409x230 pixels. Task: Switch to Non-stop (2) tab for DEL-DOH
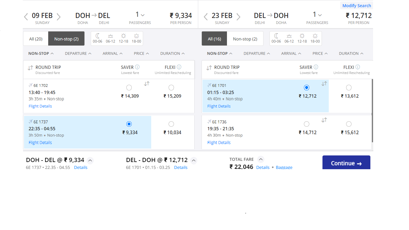pos(245,39)
